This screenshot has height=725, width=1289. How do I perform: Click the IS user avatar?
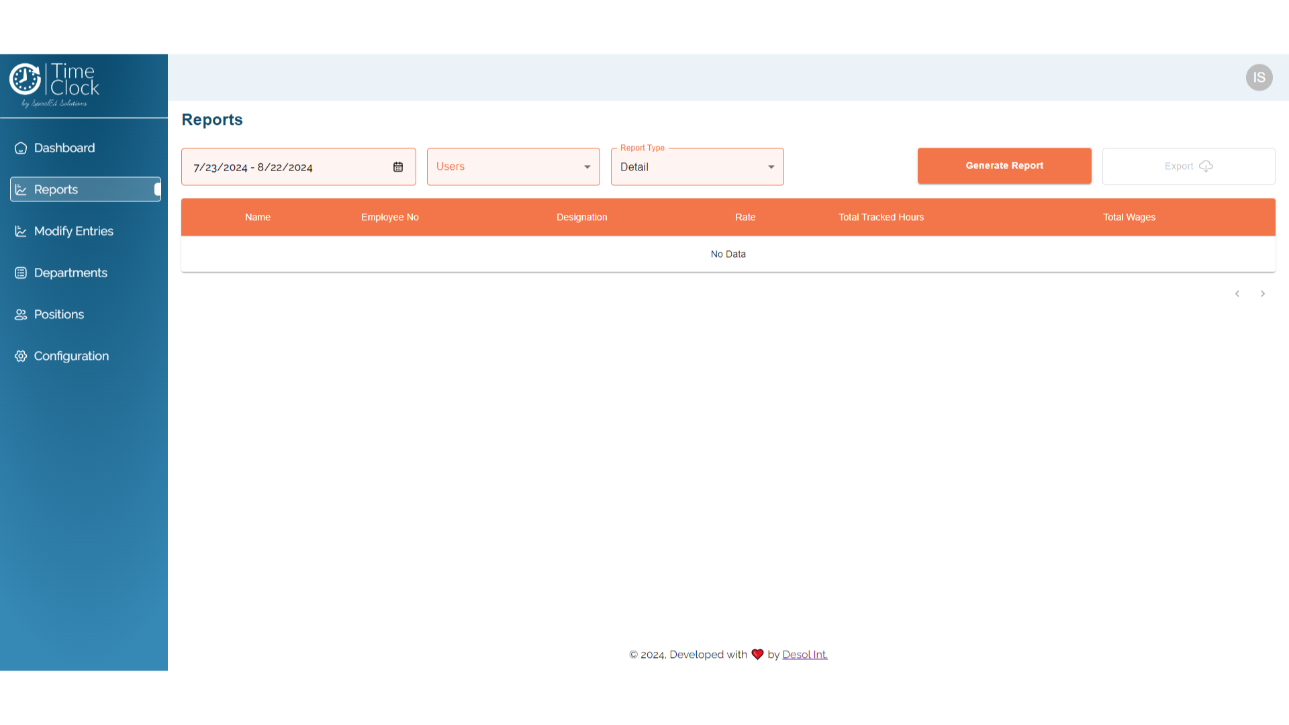tap(1259, 78)
